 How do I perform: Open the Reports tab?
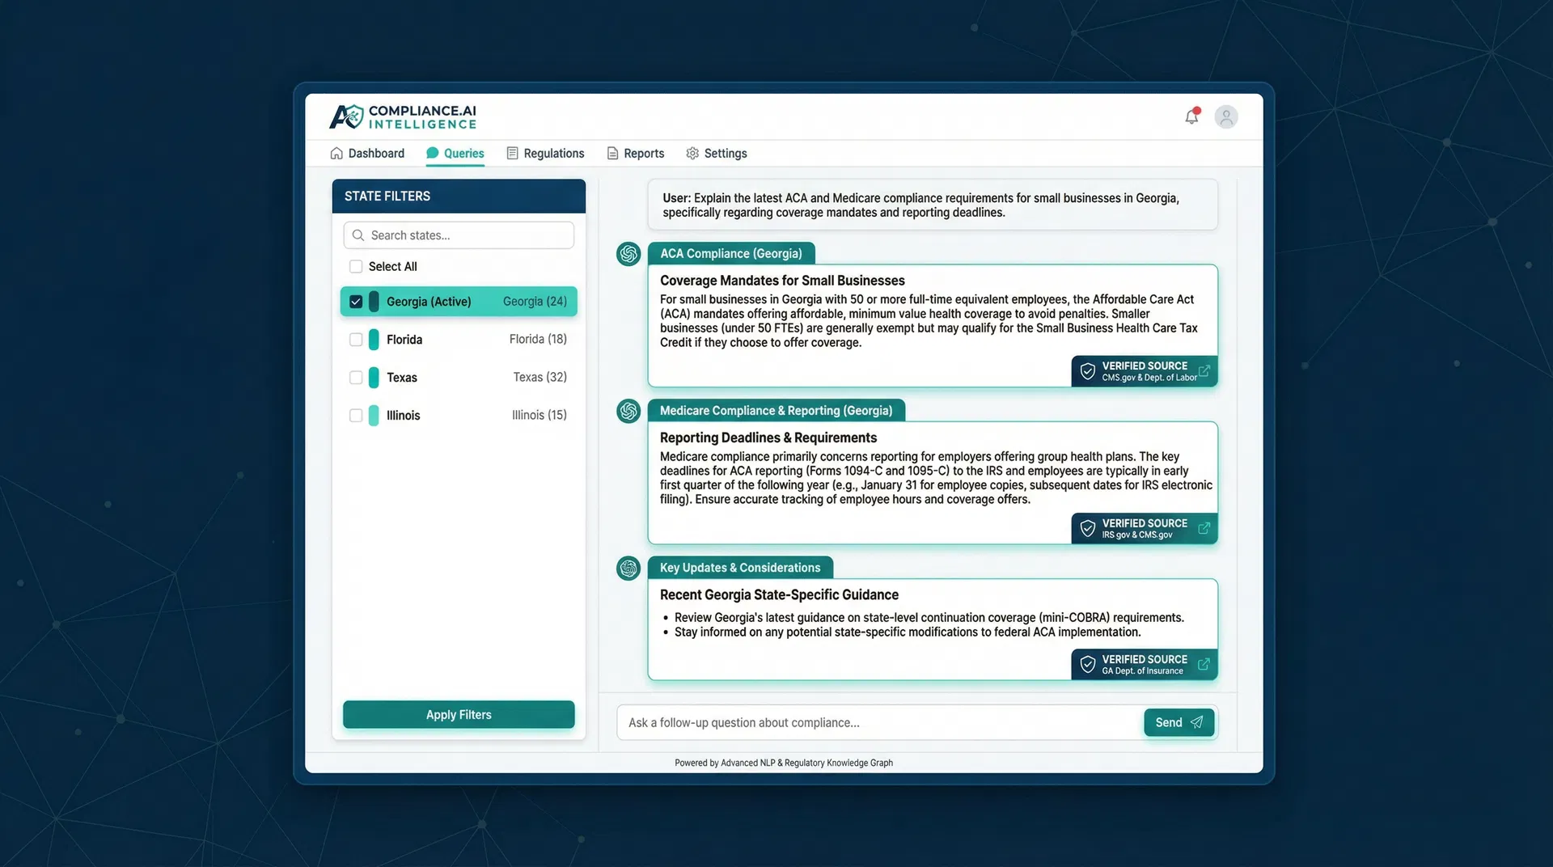(x=644, y=153)
